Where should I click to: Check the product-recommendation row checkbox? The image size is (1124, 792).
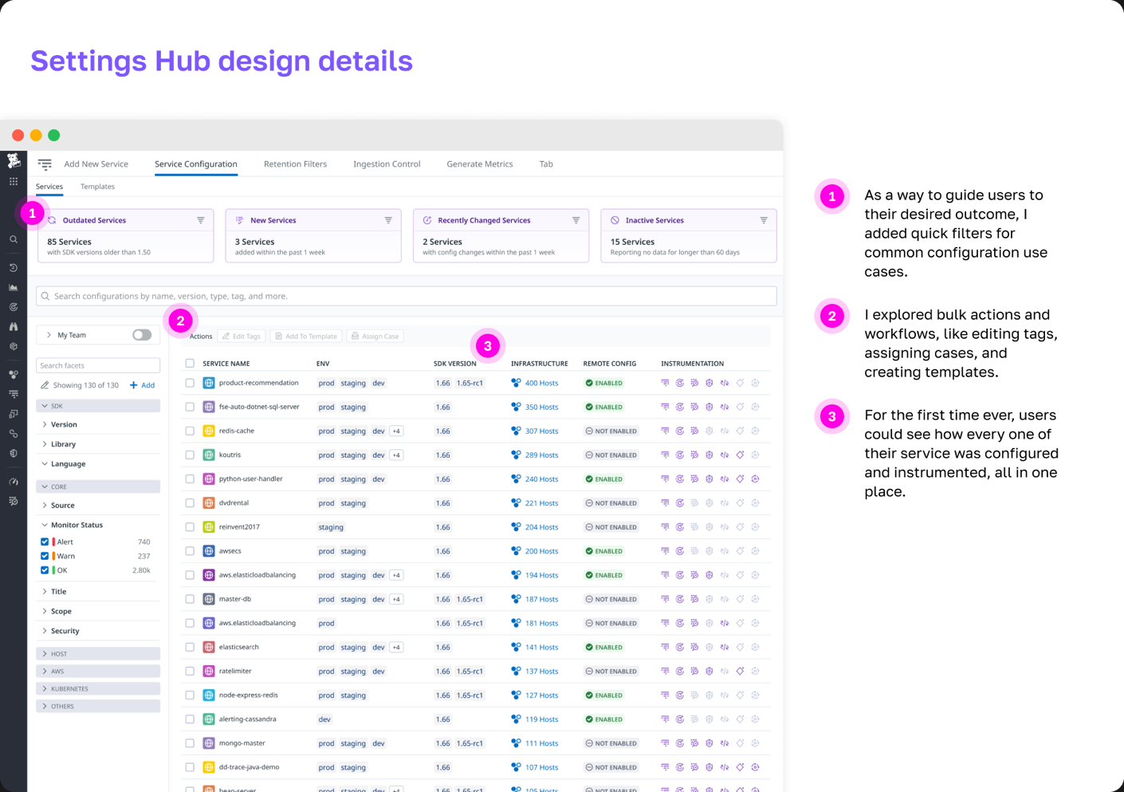coord(190,383)
